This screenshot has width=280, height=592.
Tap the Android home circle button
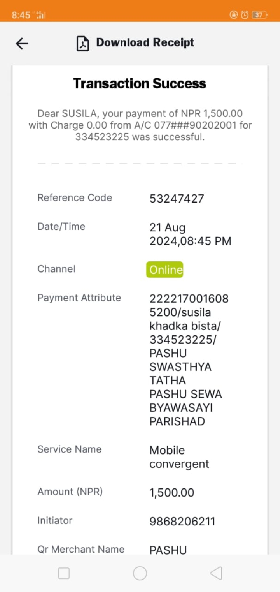click(x=140, y=573)
